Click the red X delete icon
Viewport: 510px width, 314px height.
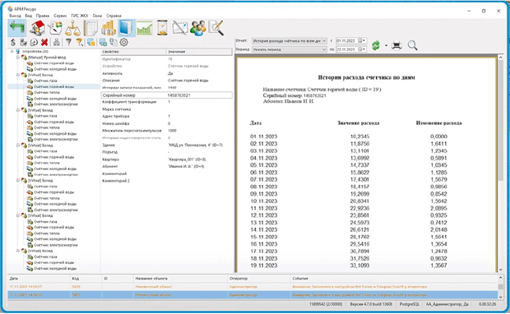pyautogui.click(x=44, y=42)
